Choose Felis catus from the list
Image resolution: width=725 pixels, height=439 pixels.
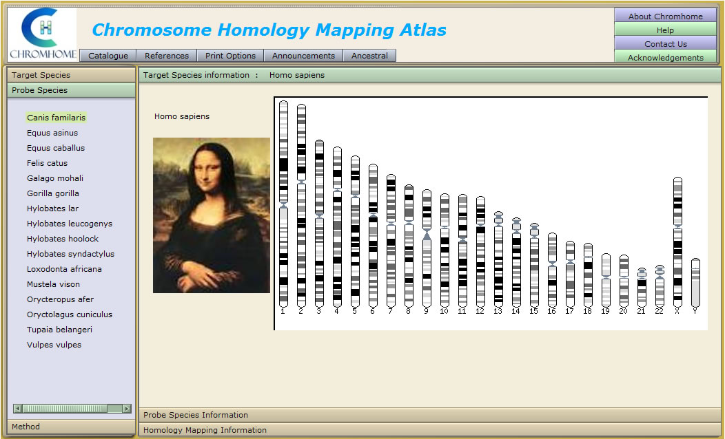click(47, 163)
